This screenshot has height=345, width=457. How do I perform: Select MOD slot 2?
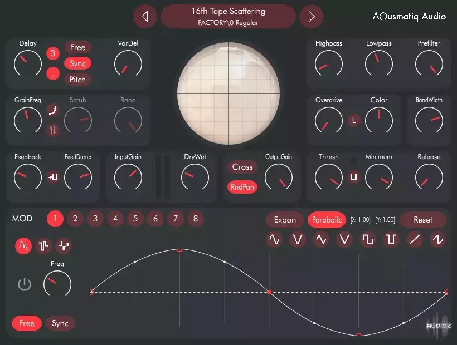pyautogui.click(x=75, y=219)
